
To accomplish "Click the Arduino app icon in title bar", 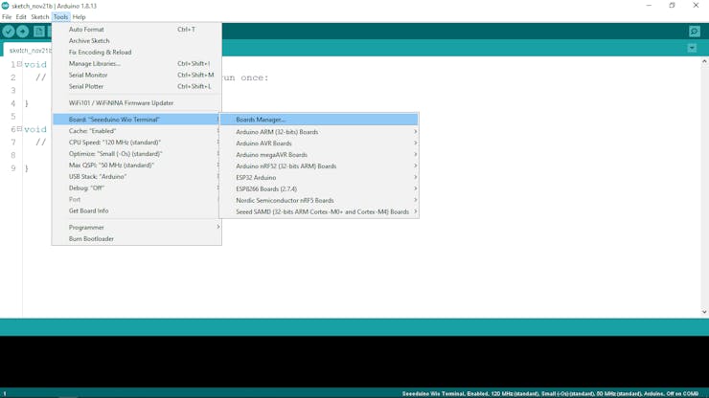I will click(x=6, y=6).
